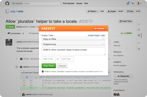Click the rails owner link

click(x=13, y=11)
